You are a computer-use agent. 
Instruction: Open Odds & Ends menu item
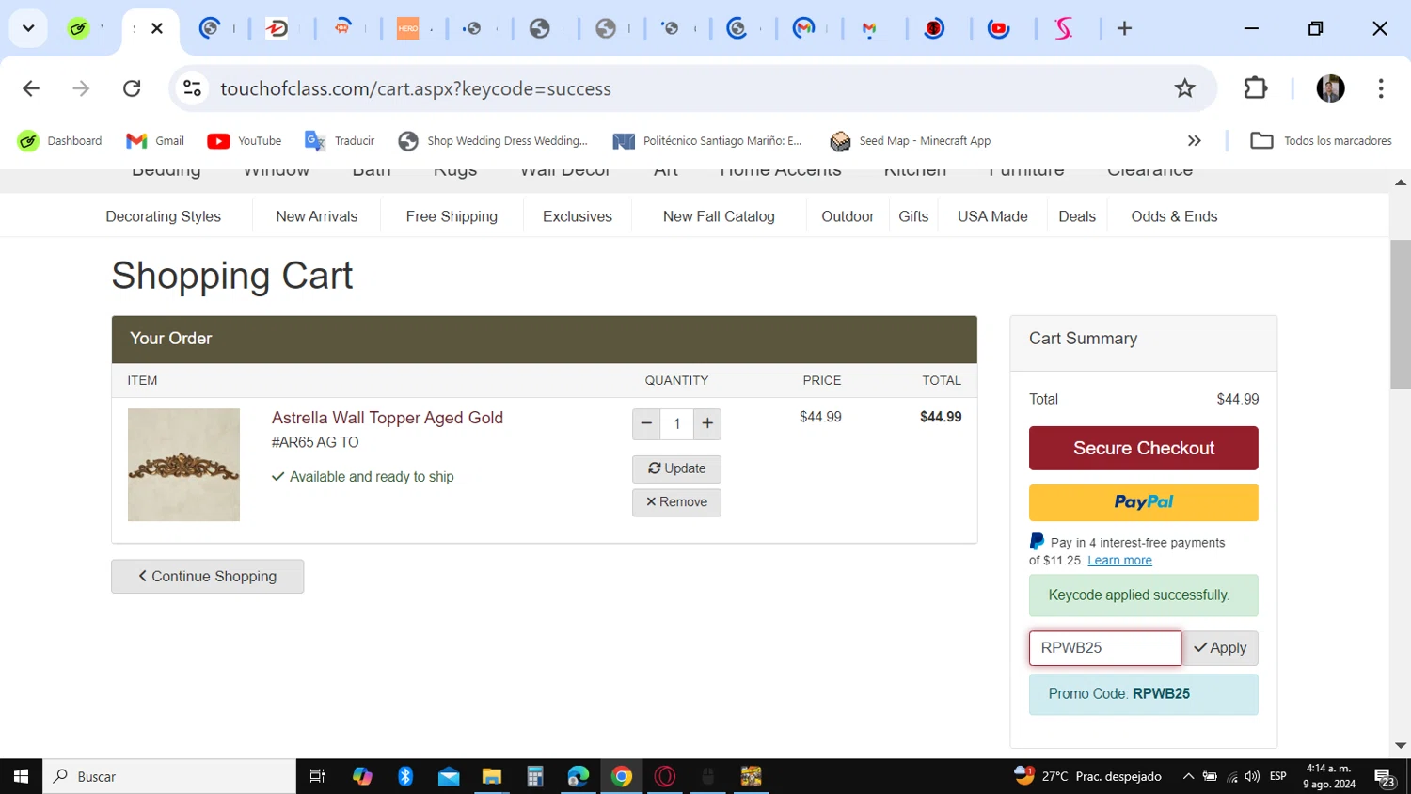pos(1174,216)
